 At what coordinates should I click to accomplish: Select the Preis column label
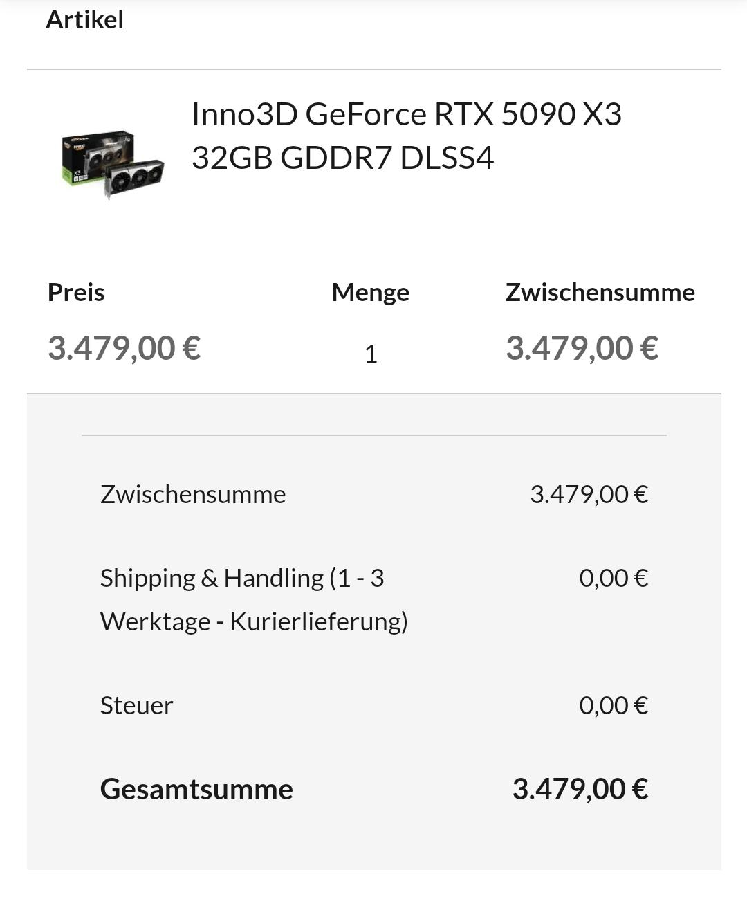[x=76, y=292]
